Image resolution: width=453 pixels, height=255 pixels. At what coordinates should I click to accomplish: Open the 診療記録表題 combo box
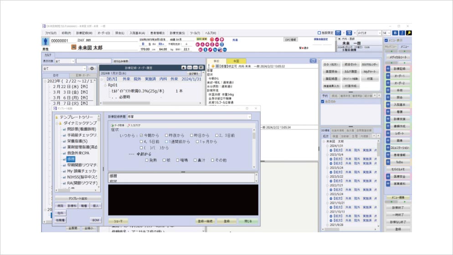point(189,117)
